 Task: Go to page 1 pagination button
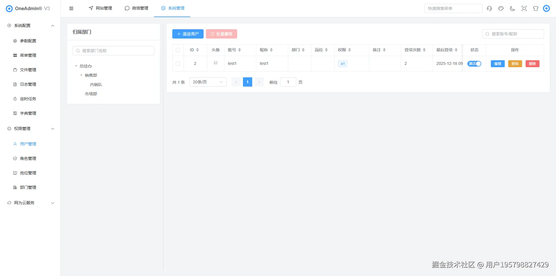[248, 82]
